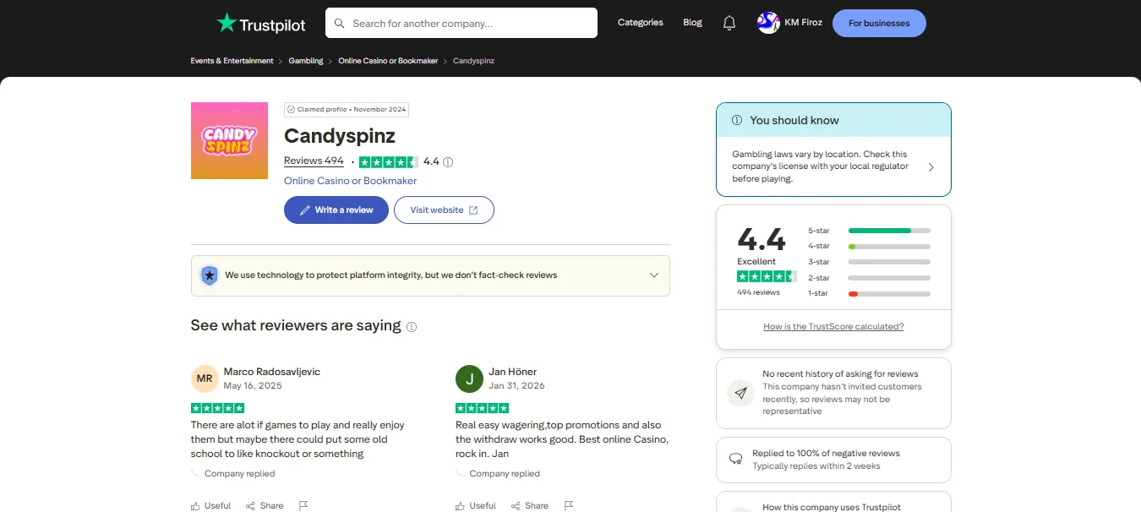Mark Jan Höner's review as Useful

pos(476,505)
